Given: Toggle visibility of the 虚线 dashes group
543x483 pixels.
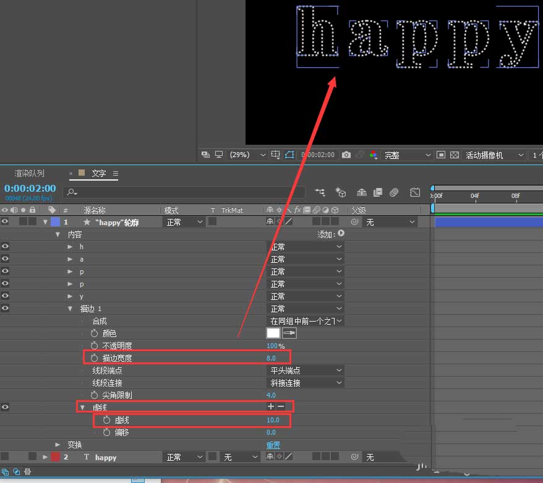Looking at the screenshot, I should tap(6, 407).
